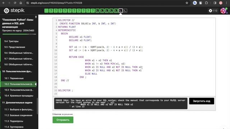Open the unfinished grey step 18
The height and width of the screenshot is (129, 230).
125,11
